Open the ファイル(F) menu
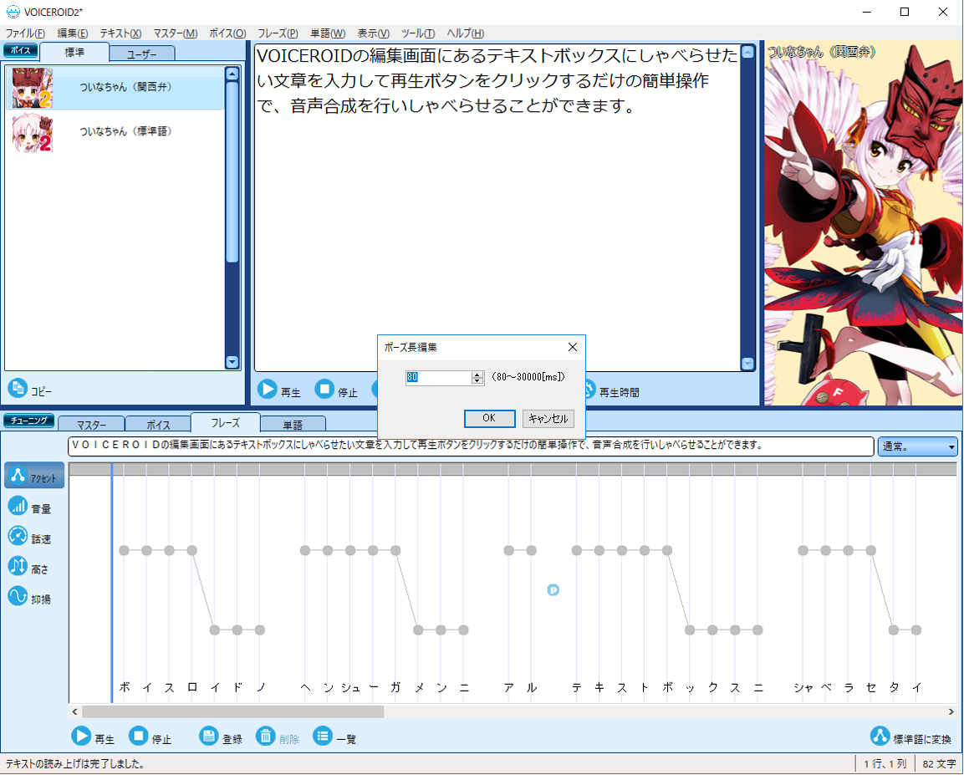Screen dimensions: 964x775 tap(25, 33)
